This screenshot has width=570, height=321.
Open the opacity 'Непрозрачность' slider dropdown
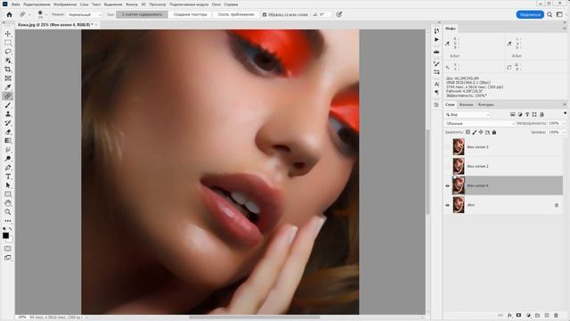point(564,123)
